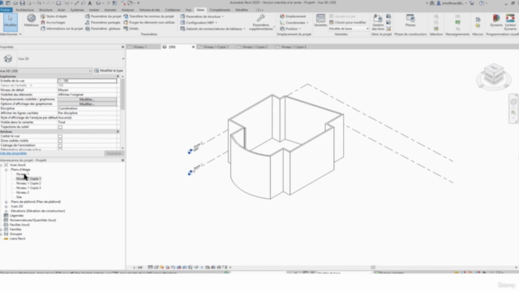Select the Modifier tool in the ribbon

coord(11,22)
